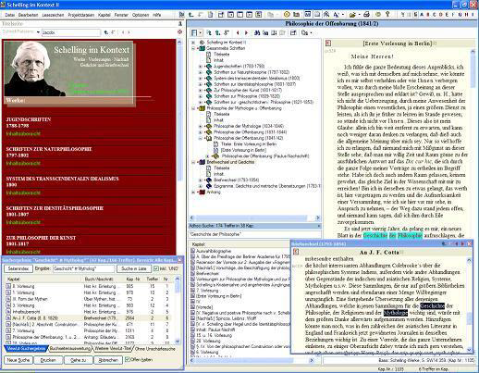Click the Drucken button
The image size is (479, 373).
[x=48, y=360]
